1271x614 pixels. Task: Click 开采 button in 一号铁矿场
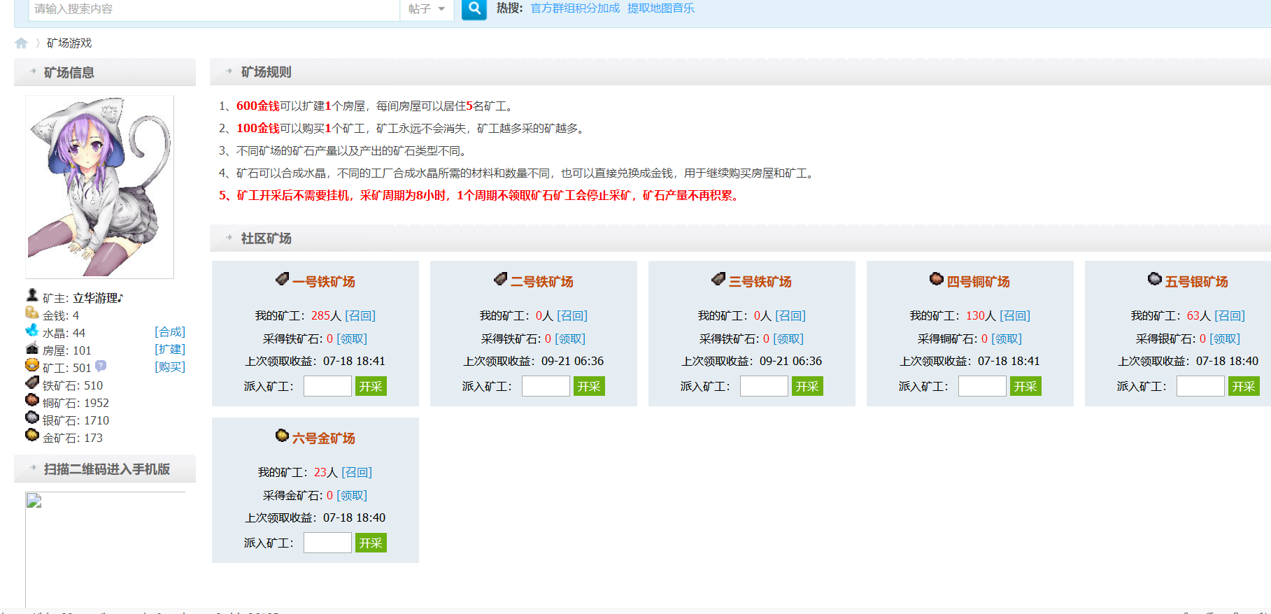point(371,386)
